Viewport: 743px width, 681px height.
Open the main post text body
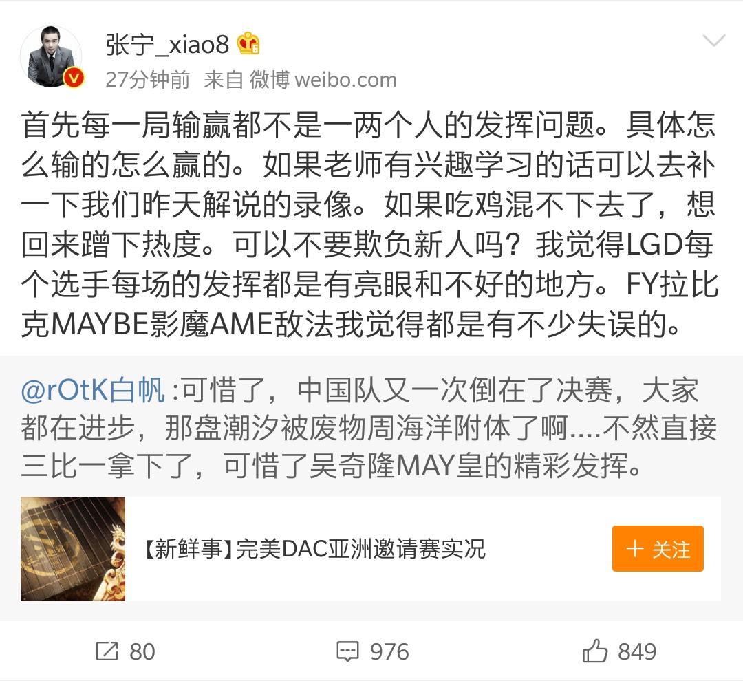[369, 225]
